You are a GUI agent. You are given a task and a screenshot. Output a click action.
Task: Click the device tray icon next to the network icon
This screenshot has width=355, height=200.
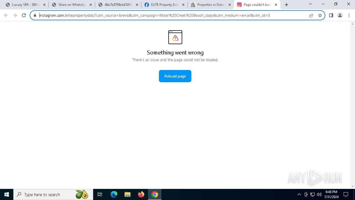pos(306,194)
